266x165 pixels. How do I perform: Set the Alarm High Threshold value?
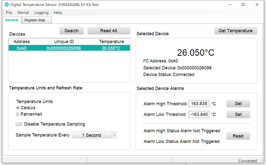pyautogui.click(x=238, y=104)
